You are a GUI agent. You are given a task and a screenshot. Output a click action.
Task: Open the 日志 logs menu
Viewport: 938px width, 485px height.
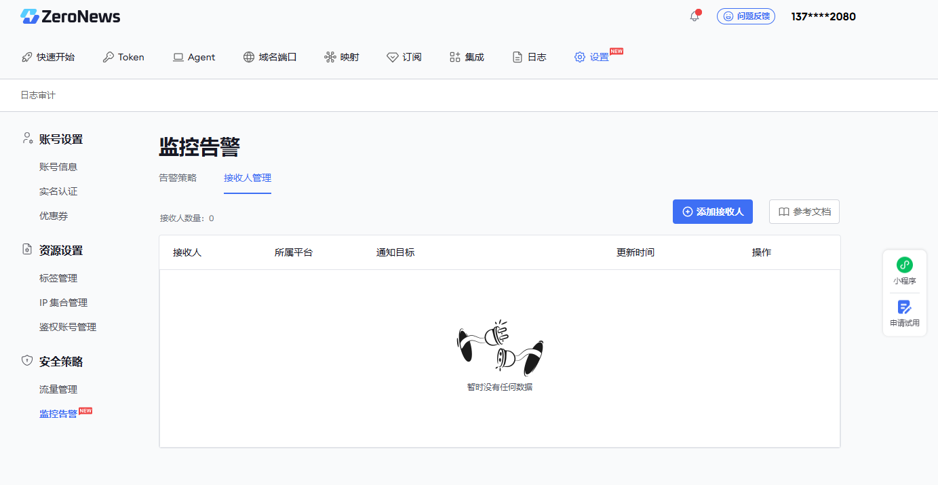(x=529, y=57)
